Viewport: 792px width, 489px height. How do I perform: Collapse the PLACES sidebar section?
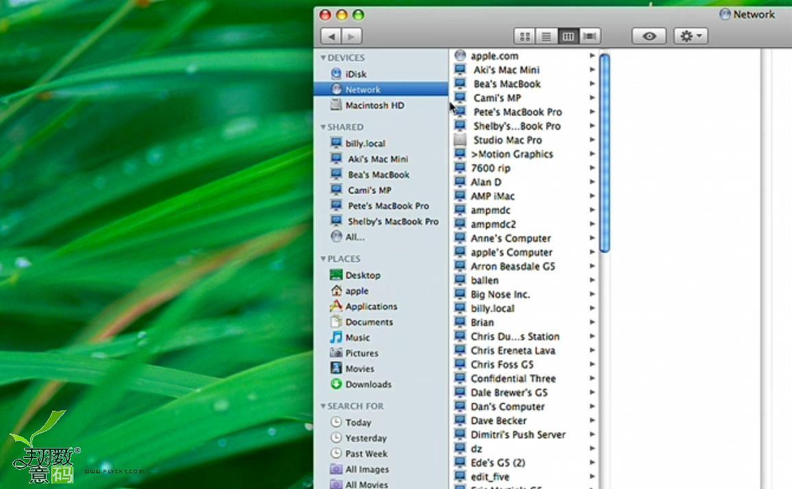point(323,259)
